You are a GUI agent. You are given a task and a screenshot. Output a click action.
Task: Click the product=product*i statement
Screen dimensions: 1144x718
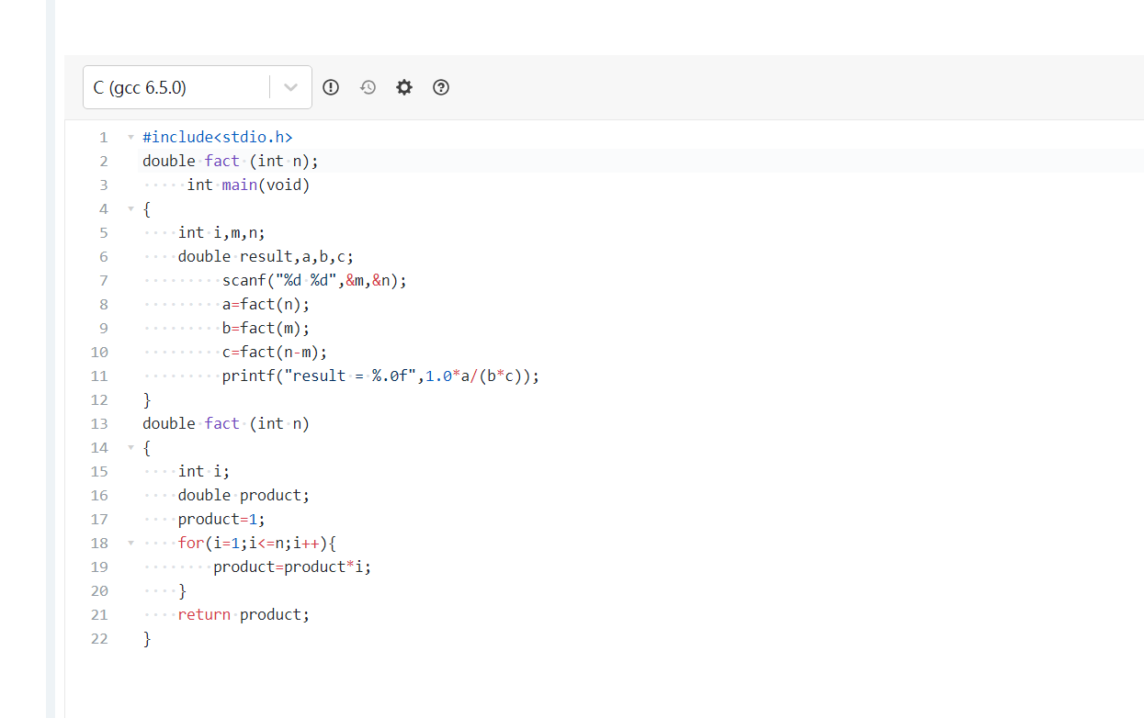[x=291, y=567]
